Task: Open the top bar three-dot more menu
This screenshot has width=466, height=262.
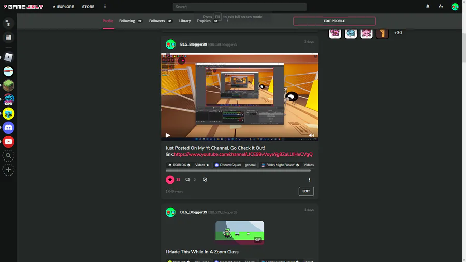Action: tap(105, 7)
